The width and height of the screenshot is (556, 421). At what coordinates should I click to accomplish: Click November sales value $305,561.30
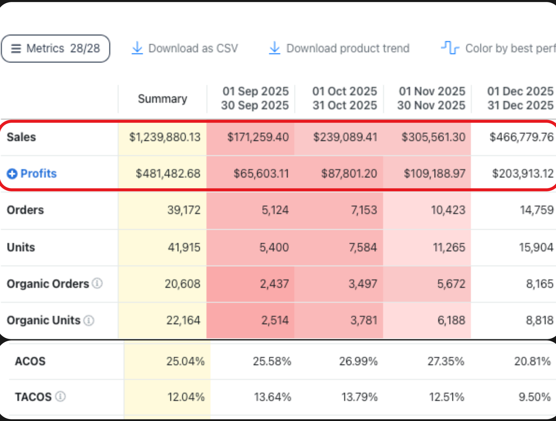click(433, 137)
